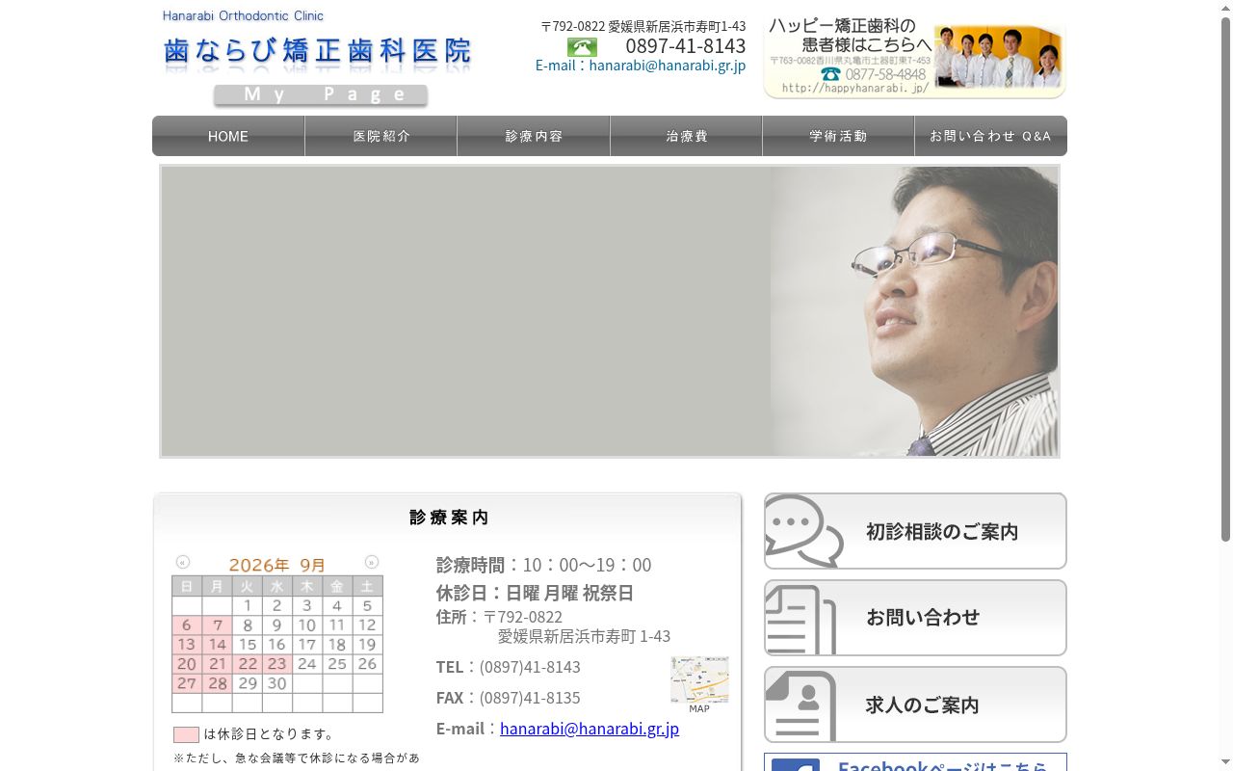Screen dimensions: 1233x771
Task: Open the 求人のご案内 button
Action: click(x=915, y=705)
